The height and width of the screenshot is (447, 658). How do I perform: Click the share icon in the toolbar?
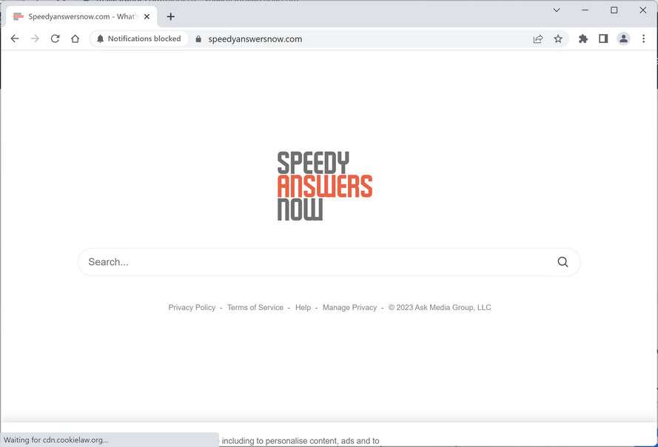pyautogui.click(x=538, y=38)
